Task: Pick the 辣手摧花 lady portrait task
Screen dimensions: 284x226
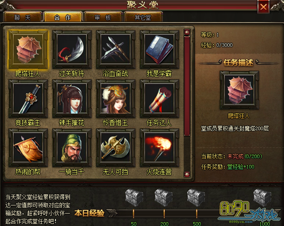Action: (x=72, y=99)
